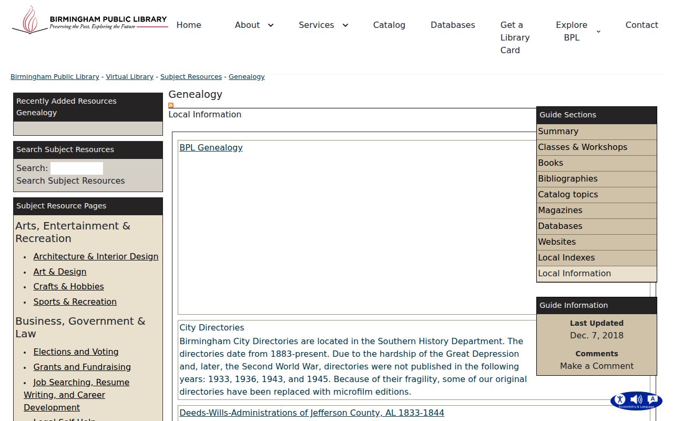Select the Bibliographies guide section
The width and height of the screenshot is (673, 421).
coord(597,179)
